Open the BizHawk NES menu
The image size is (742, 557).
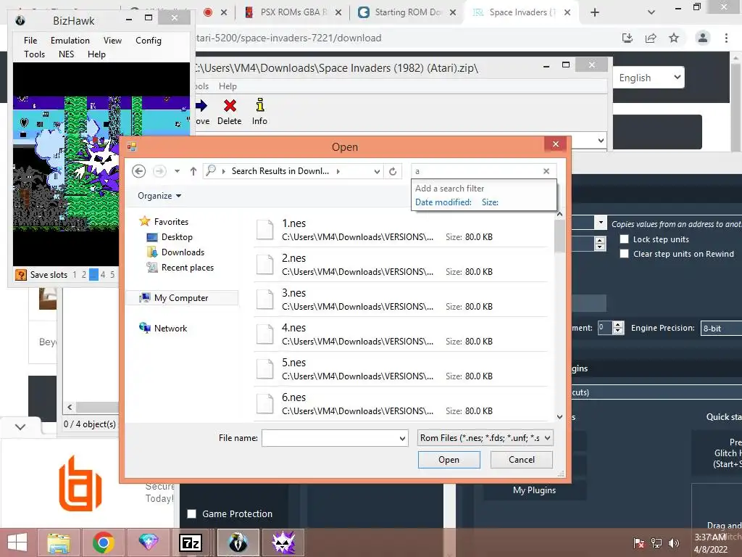tap(66, 54)
